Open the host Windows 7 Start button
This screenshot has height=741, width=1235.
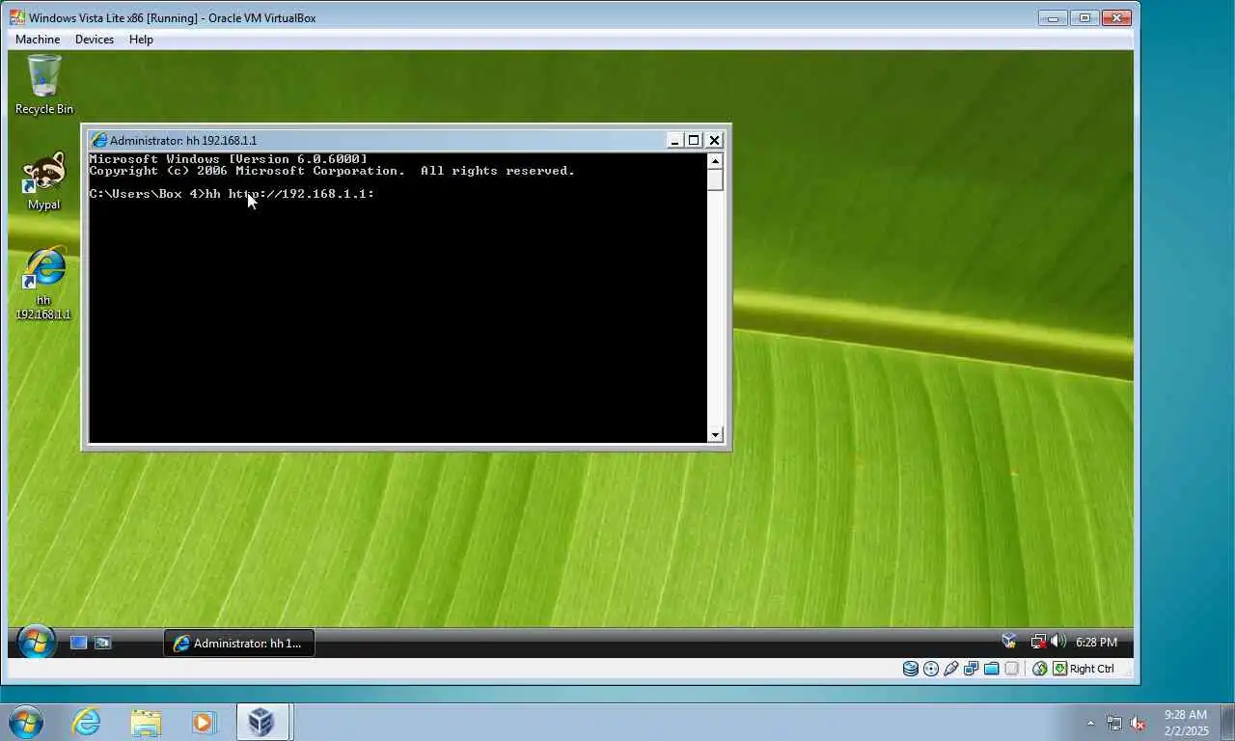click(25, 722)
